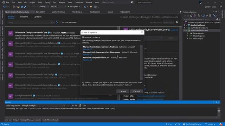The width and height of the screenshot is (225, 126).
Task: Click the clear output icon in Output toolbar
Action: pos(80,106)
